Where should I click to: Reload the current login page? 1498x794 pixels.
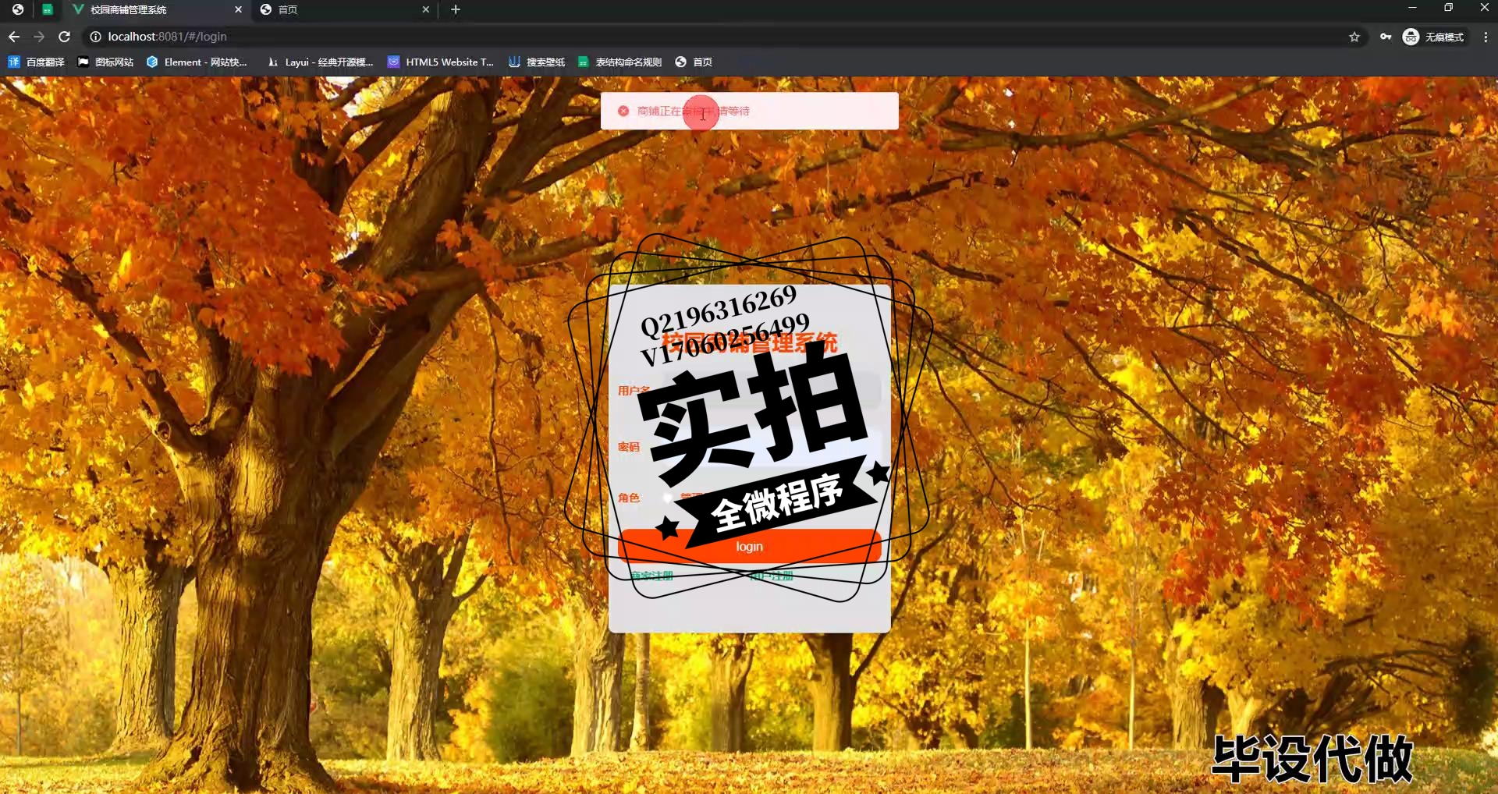point(65,37)
